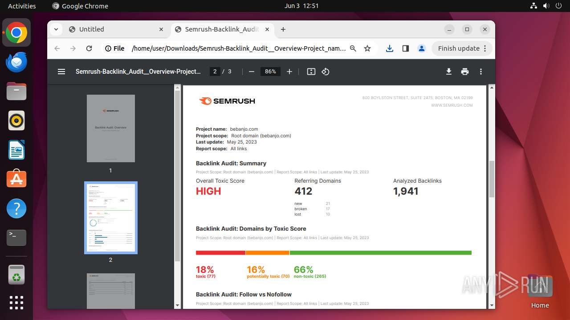Zoom in with the plus icon
The height and width of the screenshot is (320, 570).
point(289,72)
